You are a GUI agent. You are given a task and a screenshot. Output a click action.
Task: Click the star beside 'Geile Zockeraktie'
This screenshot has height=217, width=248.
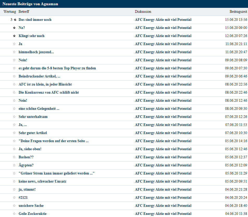14,214
